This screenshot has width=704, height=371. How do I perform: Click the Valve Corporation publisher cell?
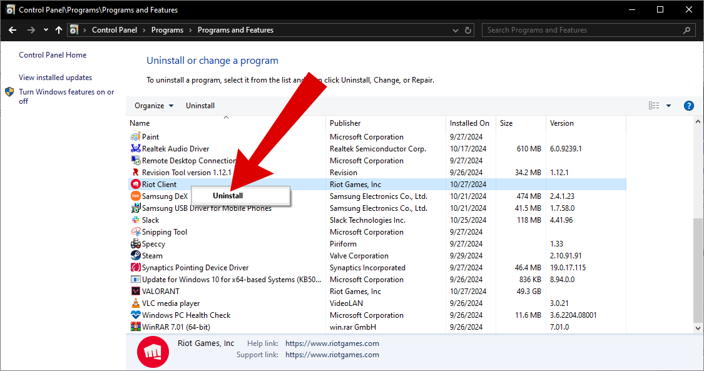359,256
